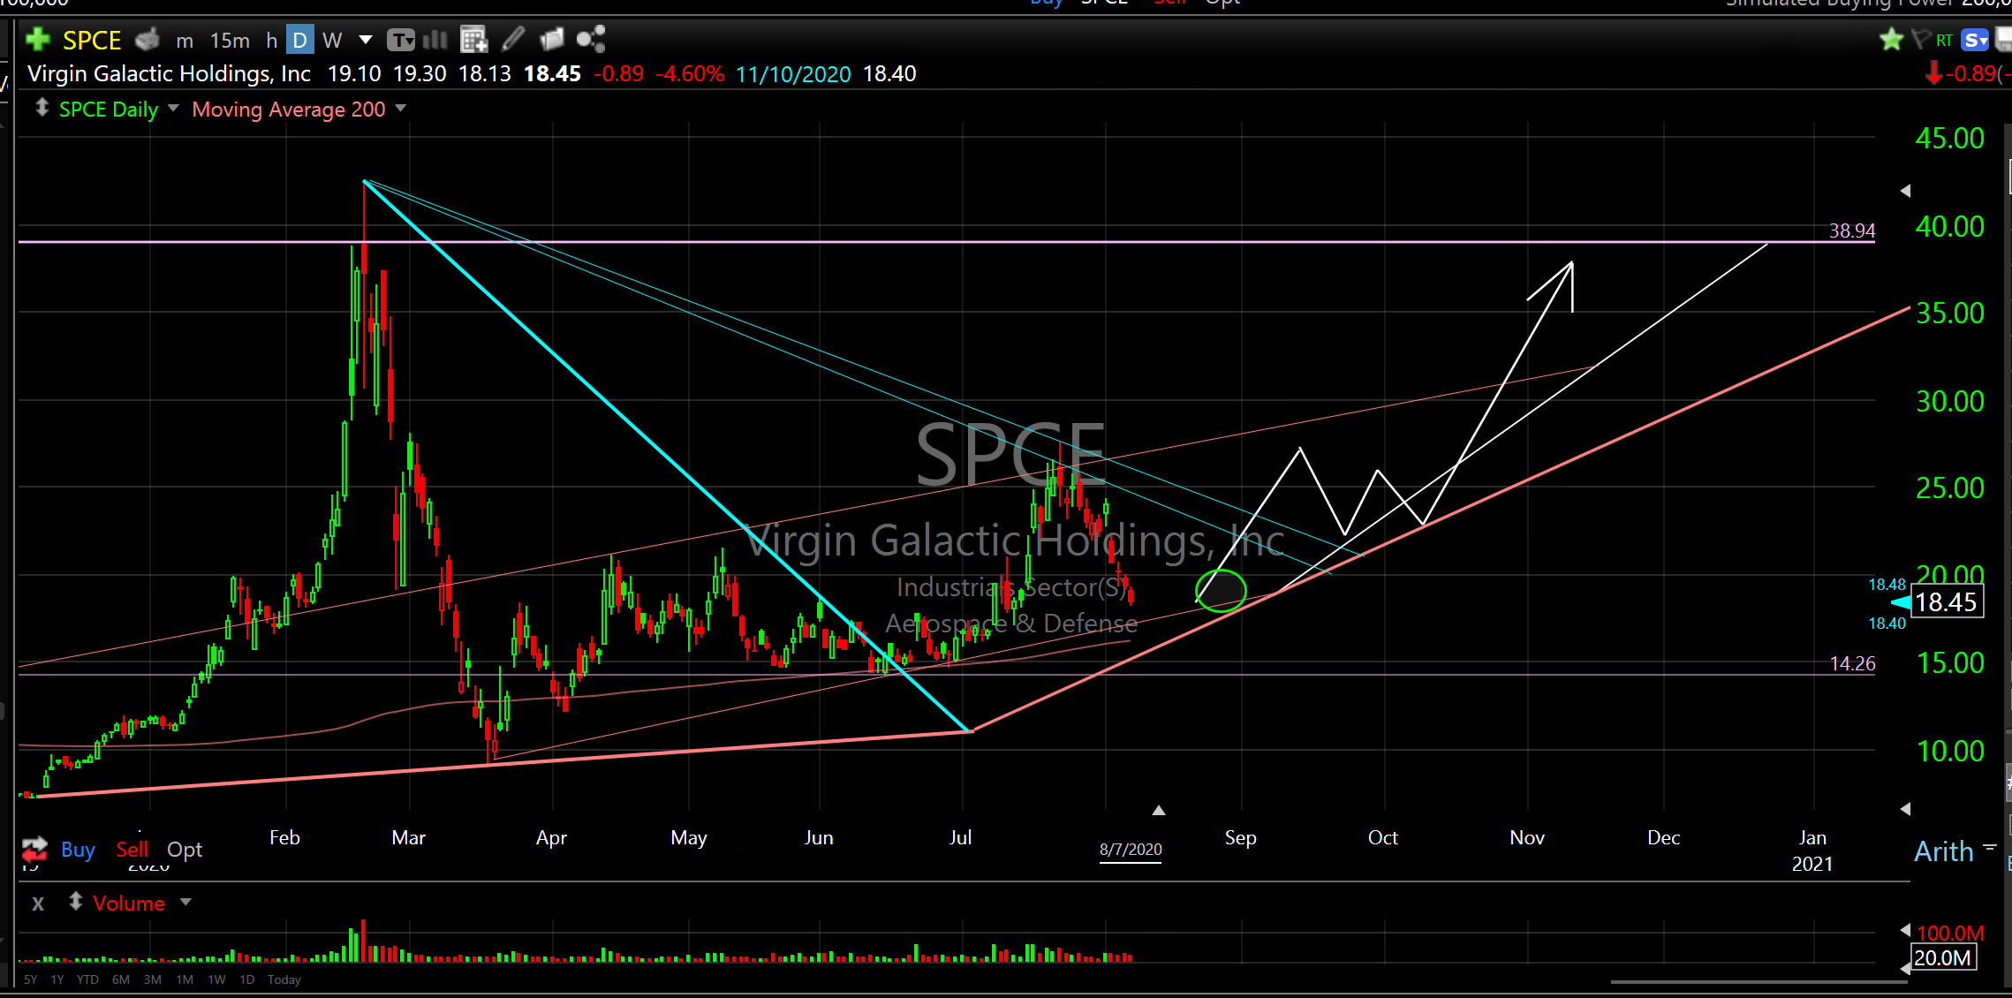The image size is (2012, 998).
Task: Open Moving Average 200 dropdown arrow
Action: (x=401, y=109)
